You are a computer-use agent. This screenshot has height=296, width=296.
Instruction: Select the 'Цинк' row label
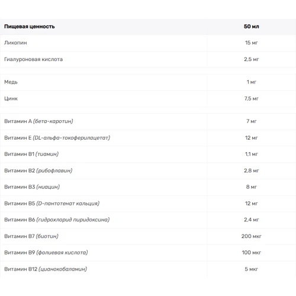(11, 99)
